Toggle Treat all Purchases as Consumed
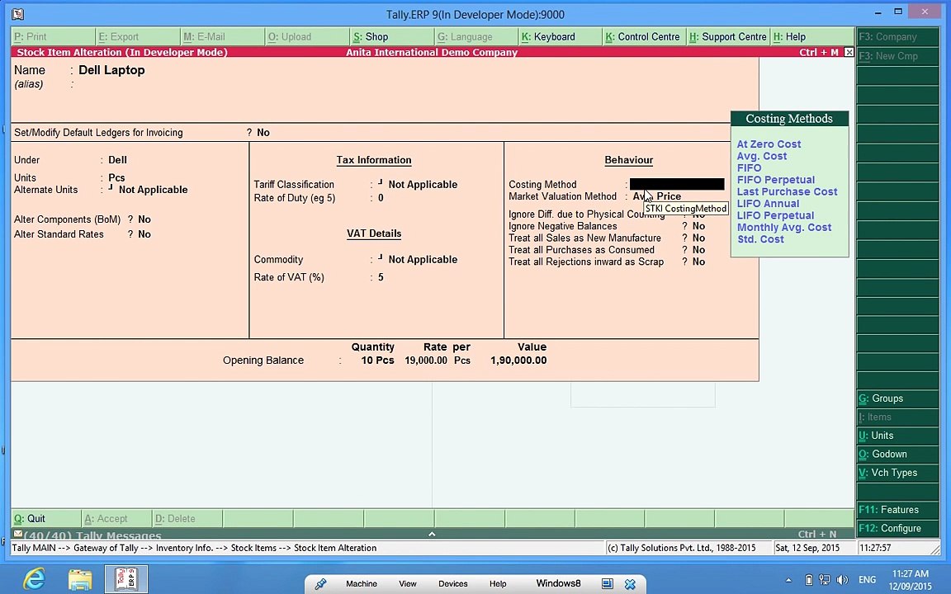 (x=698, y=250)
